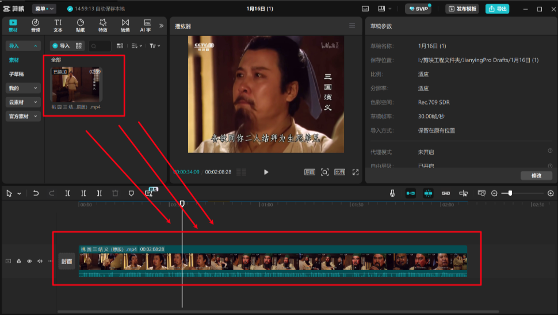Click the 转场 (Transitions) icon
Viewport: 558px width, 315px height.
click(x=125, y=25)
